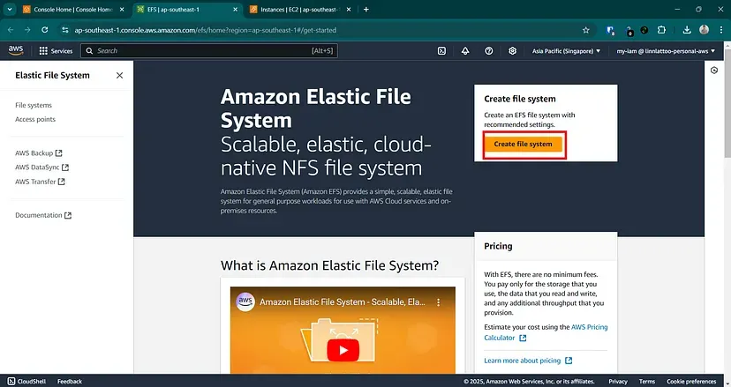Close the Elastic File System sidebar
The width and height of the screenshot is (731, 387).
tap(119, 76)
